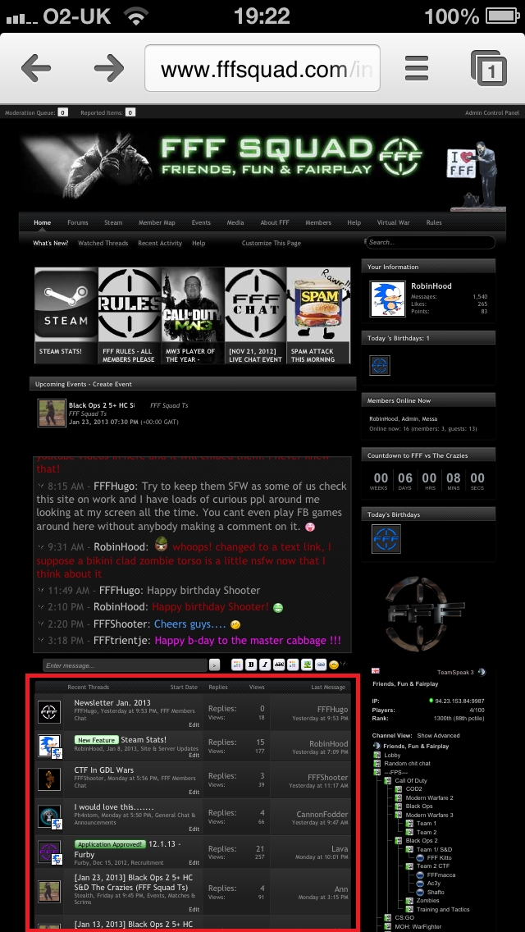525x932 pixels.
Task: Open the Home tab
Action: click(42, 223)
